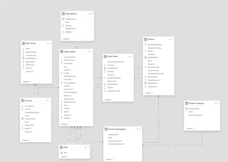Toggle visibility of Order Header table
The image size is (228, 162).
[x=89, y=52]
